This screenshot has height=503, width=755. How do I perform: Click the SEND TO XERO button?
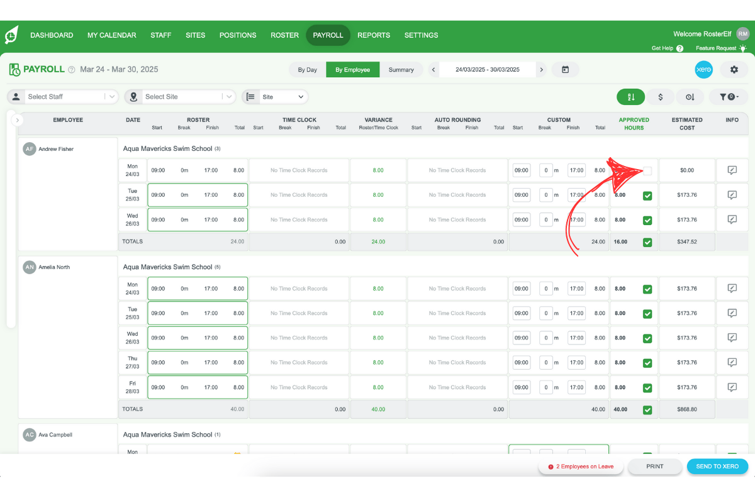(x=717, y=467)
